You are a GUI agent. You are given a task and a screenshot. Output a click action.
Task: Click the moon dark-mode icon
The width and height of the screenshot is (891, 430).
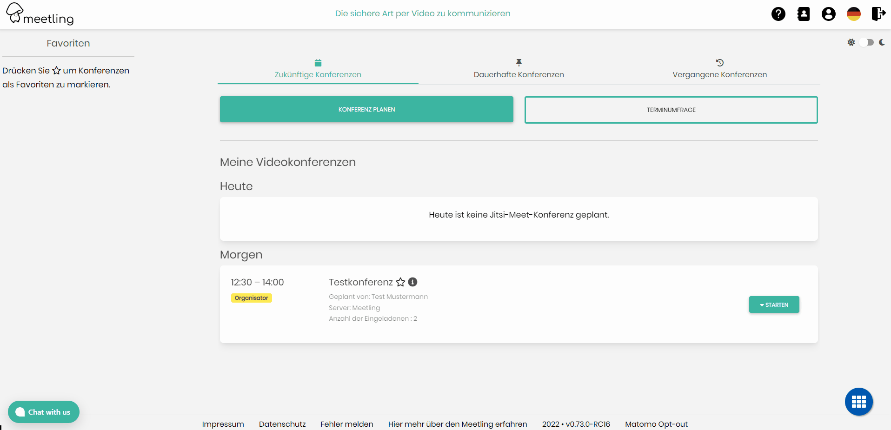click(x=882, y=42)
